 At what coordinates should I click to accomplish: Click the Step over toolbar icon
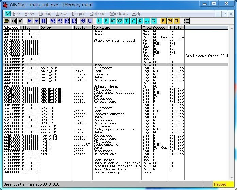[60, 21]
